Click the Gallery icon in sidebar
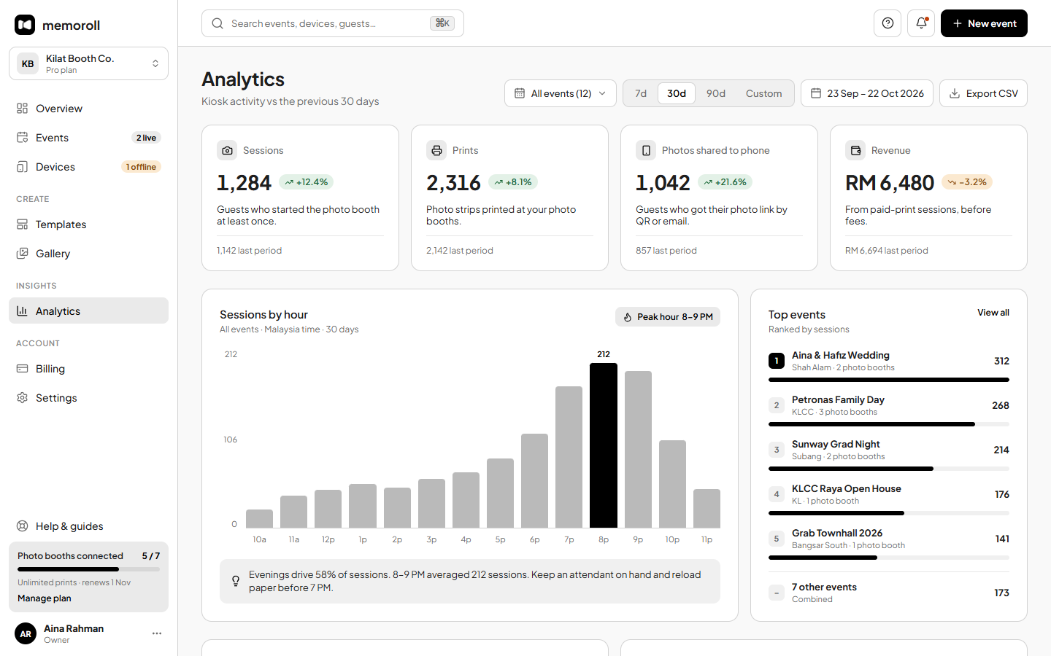 23,254
